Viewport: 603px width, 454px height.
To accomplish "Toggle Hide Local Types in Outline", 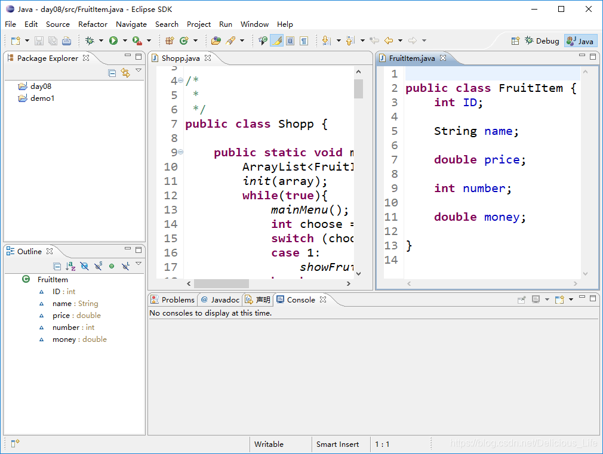I will click(125, 266).
